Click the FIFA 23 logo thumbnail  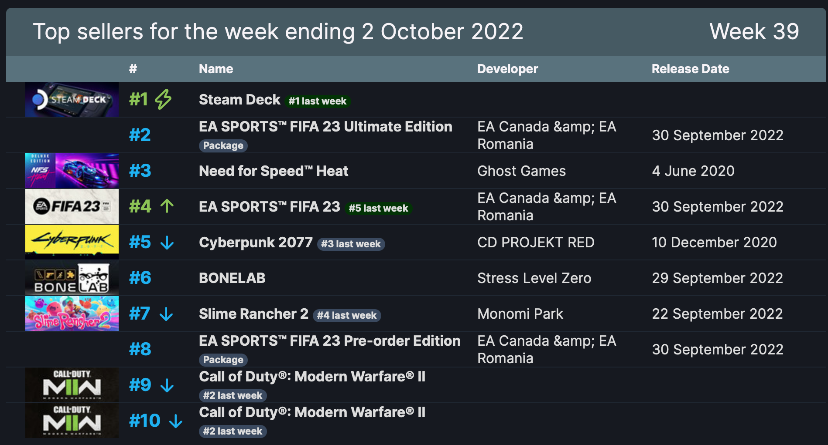(72, 206)
